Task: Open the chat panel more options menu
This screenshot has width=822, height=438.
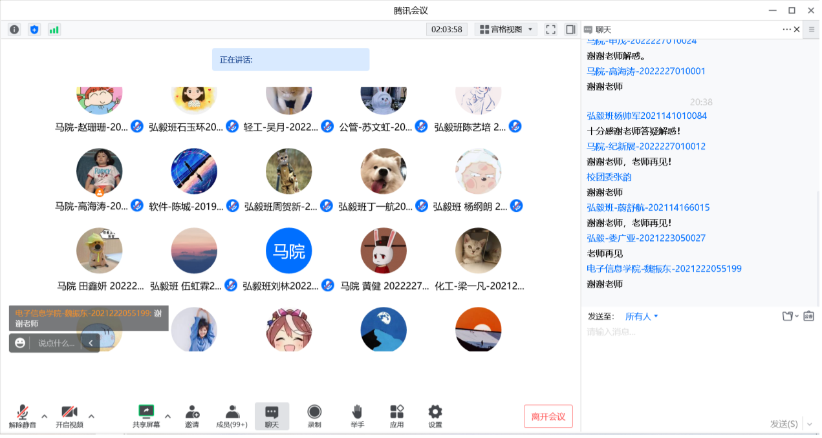Action: [x=786, y=29]
